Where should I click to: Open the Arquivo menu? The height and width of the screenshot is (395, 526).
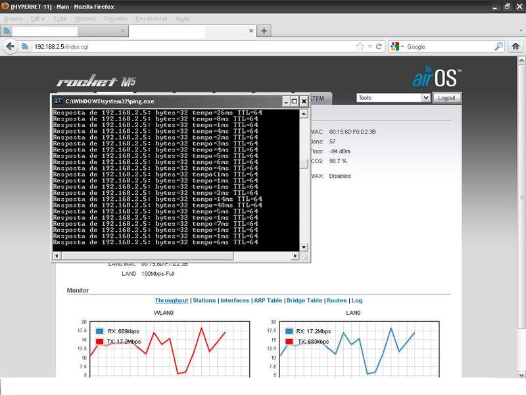click(x=13, y=18)
